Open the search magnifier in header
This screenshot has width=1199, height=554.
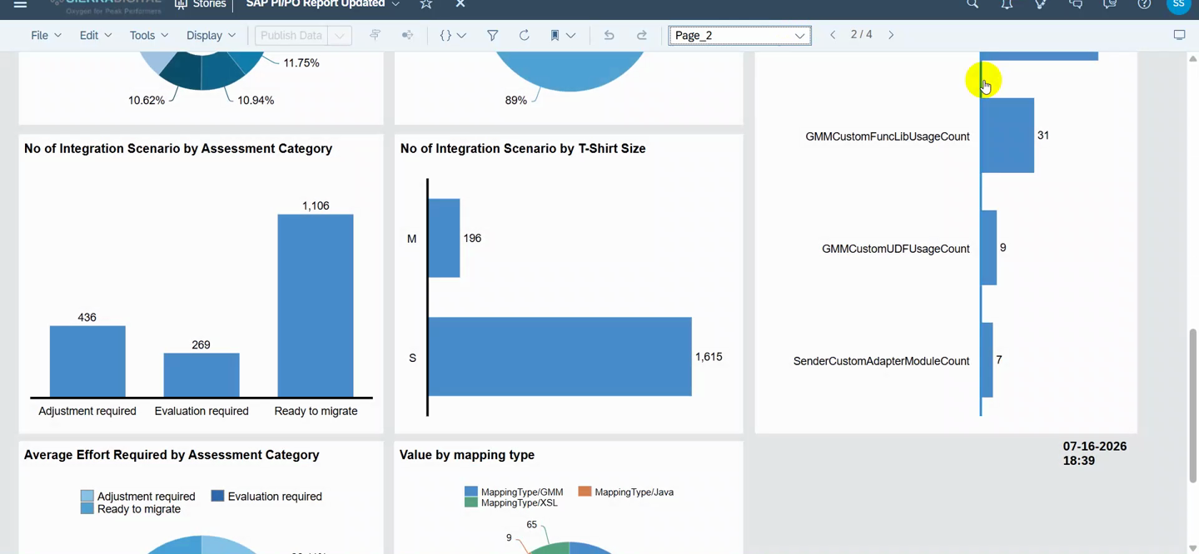[x=973, y=4]
